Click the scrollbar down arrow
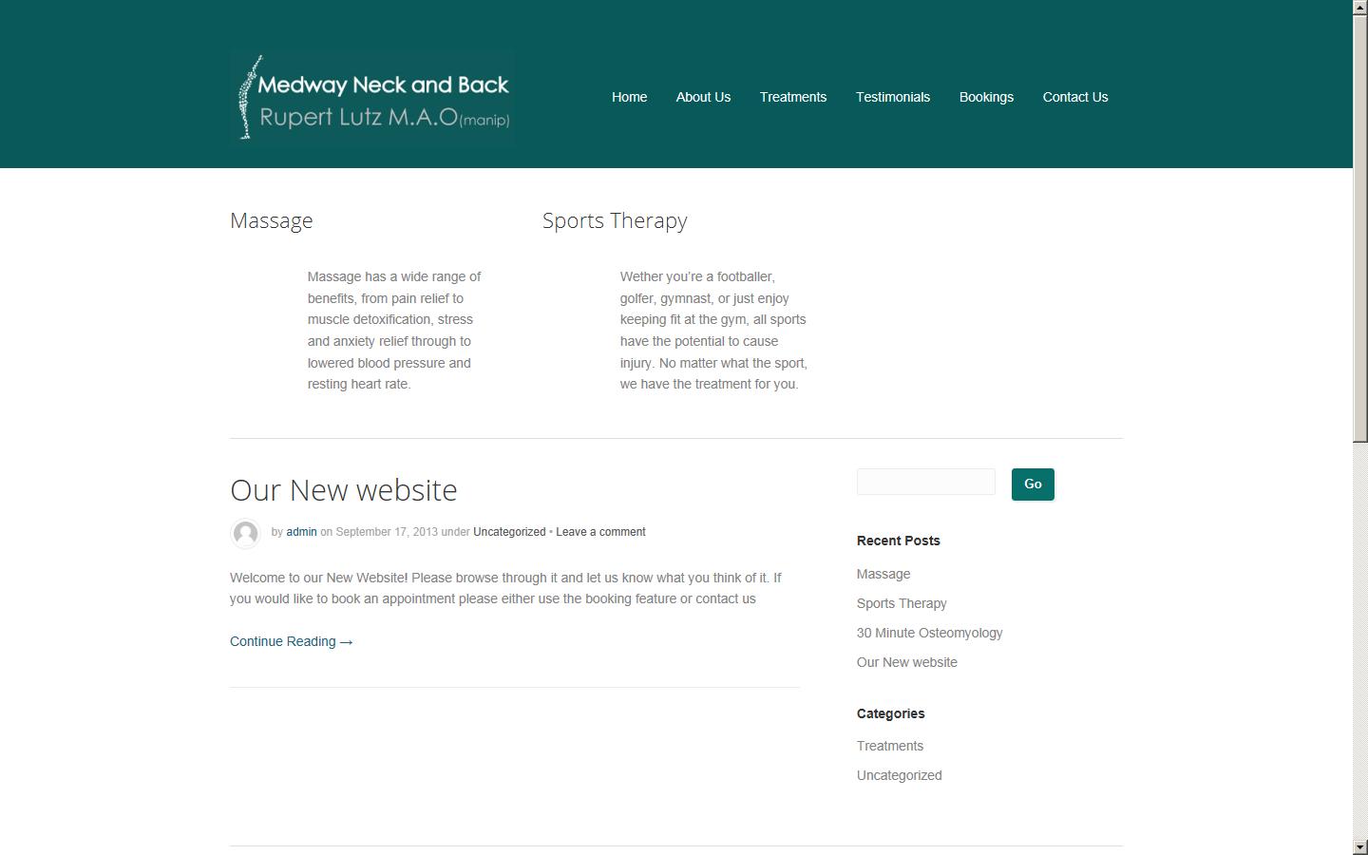Image resolution: width=1368 pixels, height=855 pixels. (x=1360, y=847)
